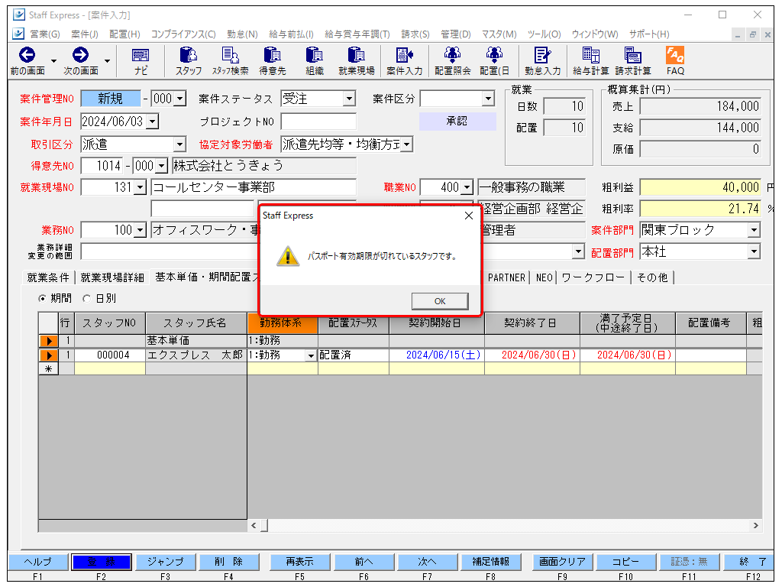Open dropdown arrow beside 次の画面
The height and width of the screenshot is (587, 782).
pyautogui.click(x=107, y=61)
